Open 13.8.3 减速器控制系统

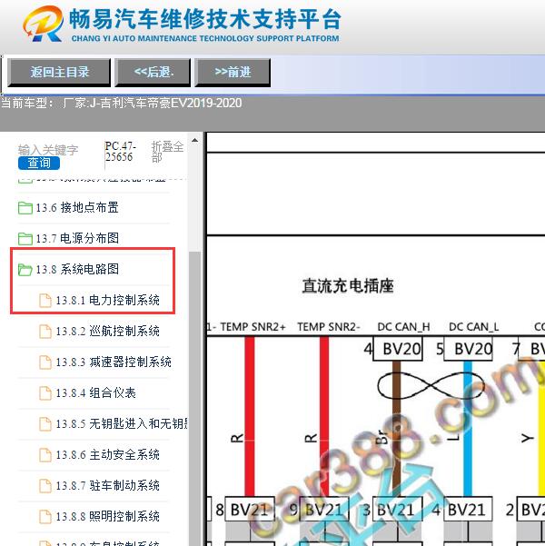(x=114, y=362)
